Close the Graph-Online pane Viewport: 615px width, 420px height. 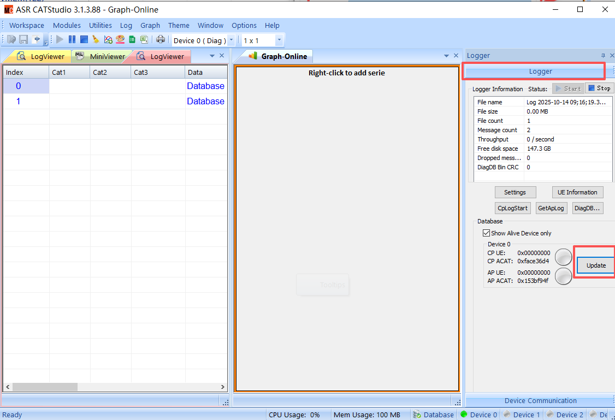click(456, 56)
